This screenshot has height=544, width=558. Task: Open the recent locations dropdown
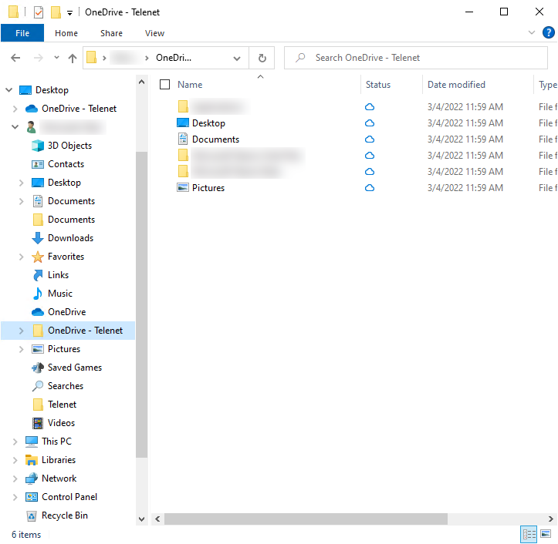[x=56, y=58]
